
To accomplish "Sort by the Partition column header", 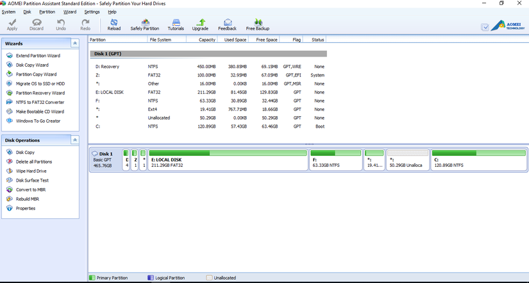I will [x=118, y=40].
